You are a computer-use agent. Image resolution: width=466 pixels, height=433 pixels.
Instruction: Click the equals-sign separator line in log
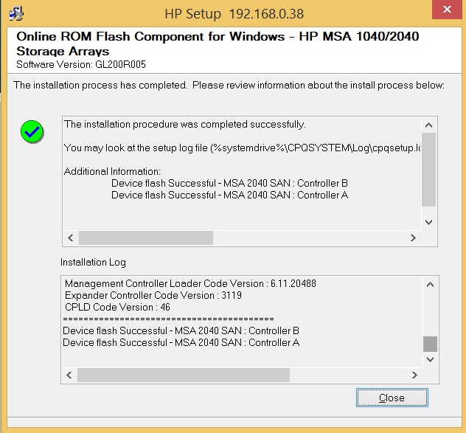(x=168, y=319)
